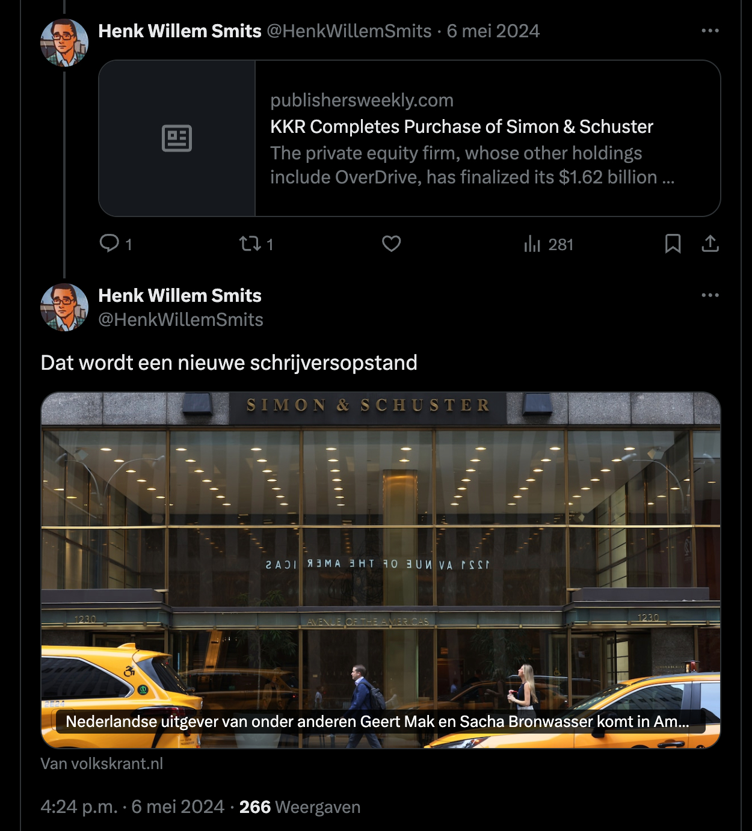
Task: Visit the Van volkskrant.nl source link
Action: tap(102, 764)
